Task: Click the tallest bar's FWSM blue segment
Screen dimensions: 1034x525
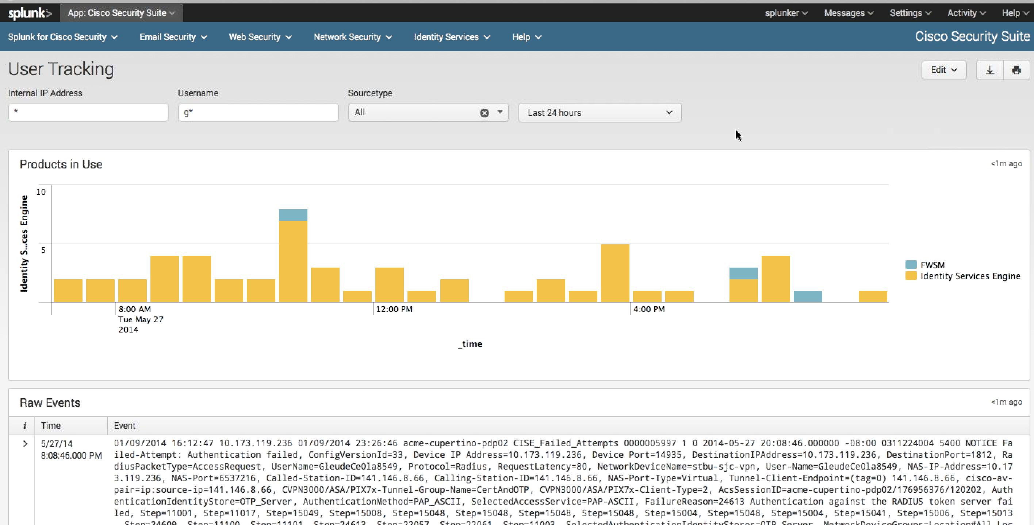Action: pyautogui.click(x=293, y=215)
